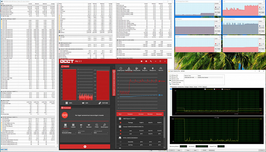Collapse the AMD Ryzen 5 3600X sensor group

coord(160,119)
